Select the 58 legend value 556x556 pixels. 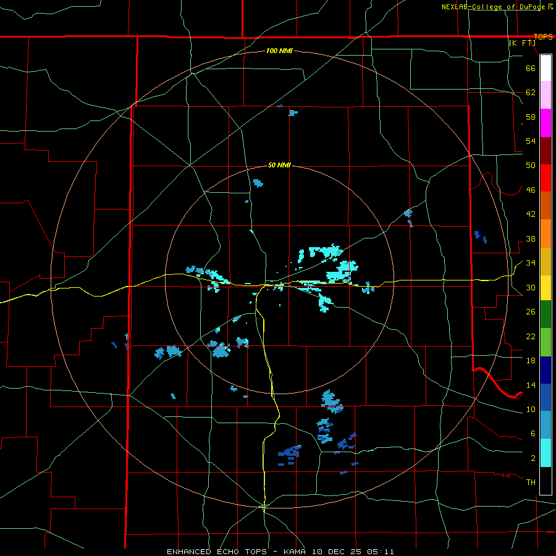pyautogui.click(x=531, y=117)
